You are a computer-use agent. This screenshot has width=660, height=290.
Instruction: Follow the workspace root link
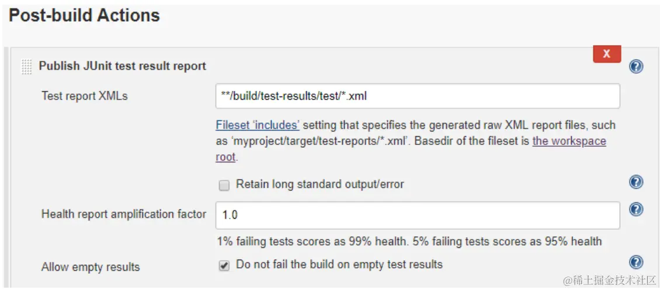click(x=568, y=141)
